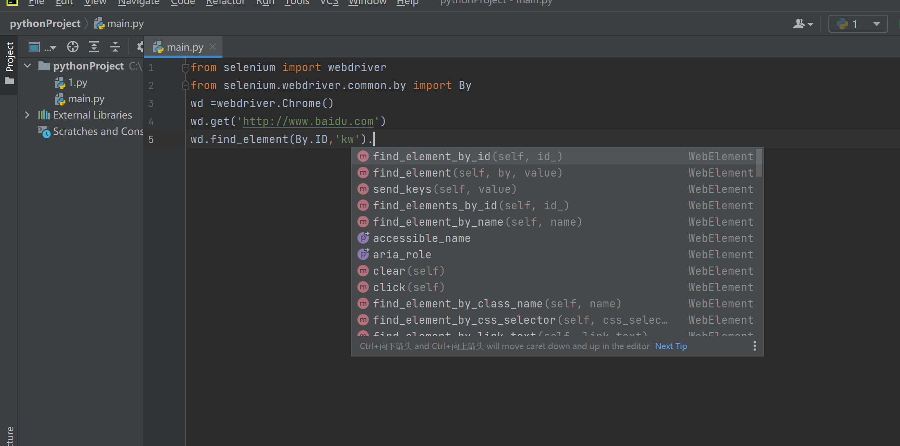Open the user account icon dropdown
Image resolution: width=900 pixels, height=446 pixels.
803,24
